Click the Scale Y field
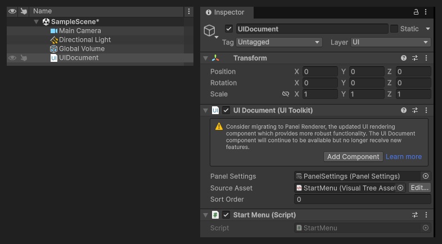The height and width of the screenshot is (244, 442). 367,94
